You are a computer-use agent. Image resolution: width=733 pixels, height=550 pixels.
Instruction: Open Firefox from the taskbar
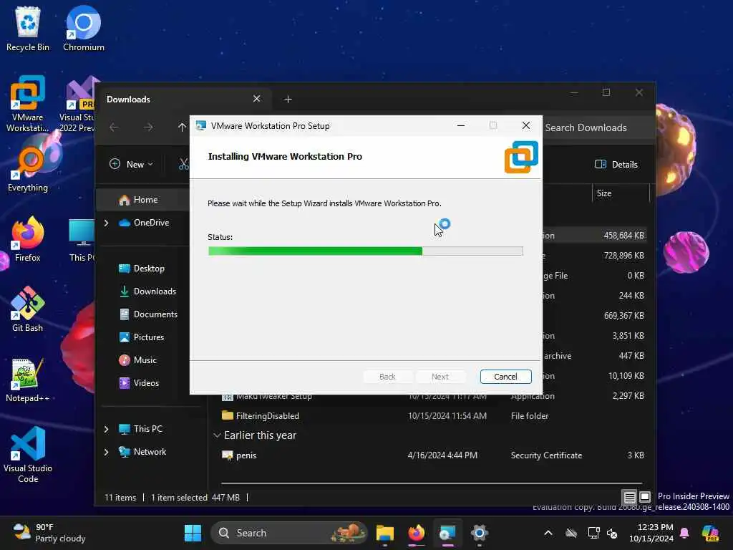[417, 533]
